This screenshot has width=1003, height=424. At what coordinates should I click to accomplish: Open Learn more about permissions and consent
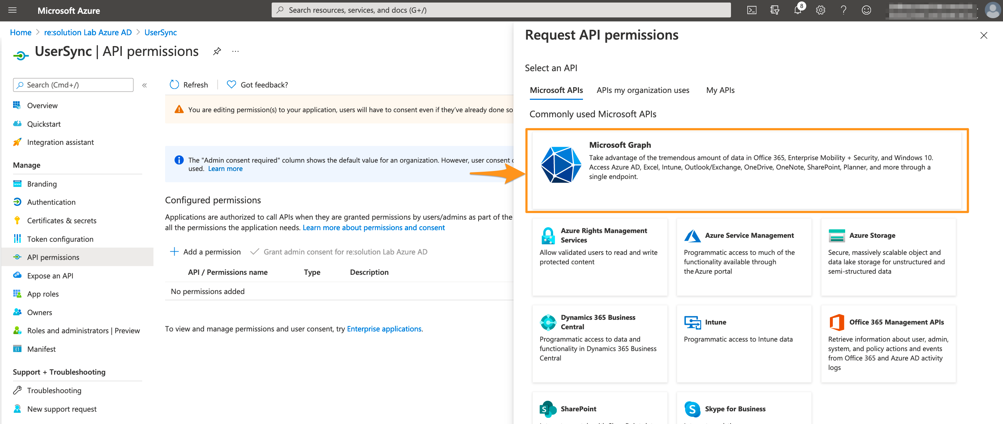(373, 227)
